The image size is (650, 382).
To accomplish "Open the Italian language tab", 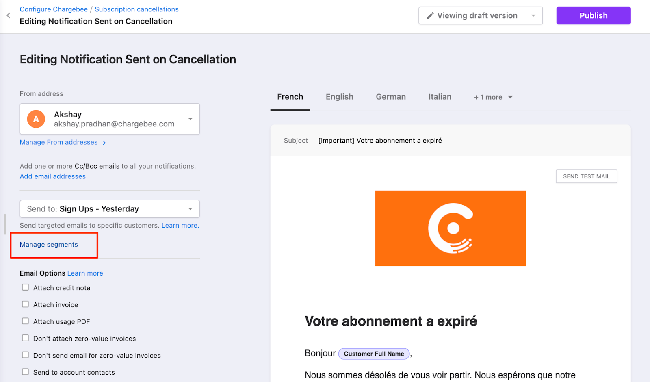I will coord(440,97).
